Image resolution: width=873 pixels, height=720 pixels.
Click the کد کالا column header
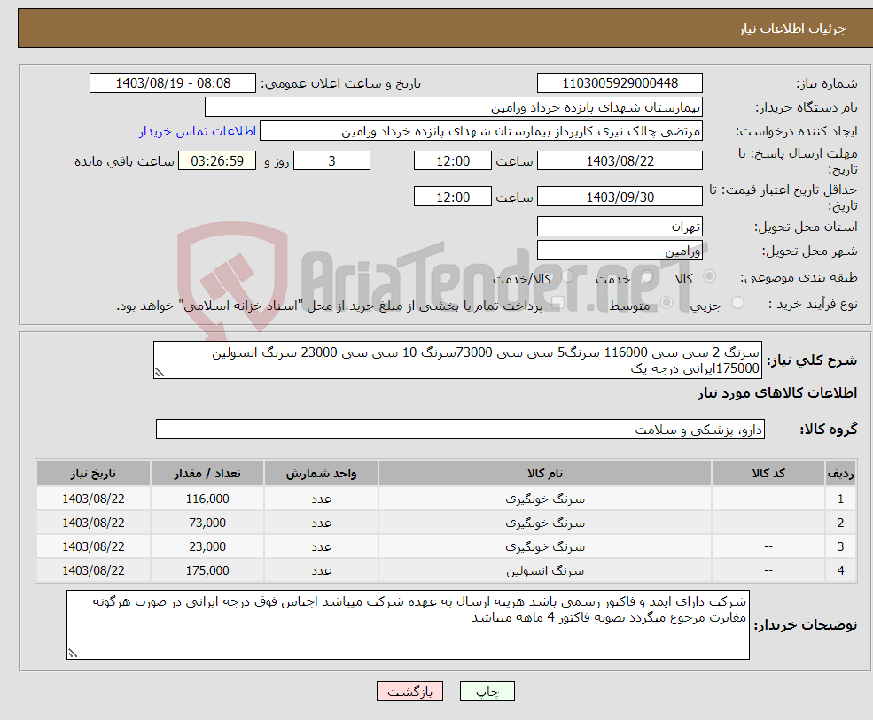click(x=768, y=474)
